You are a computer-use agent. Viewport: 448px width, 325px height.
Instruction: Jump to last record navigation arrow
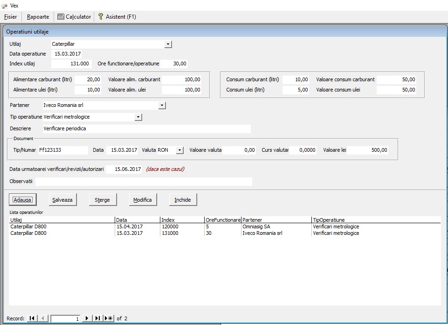(x=97, y=318)
